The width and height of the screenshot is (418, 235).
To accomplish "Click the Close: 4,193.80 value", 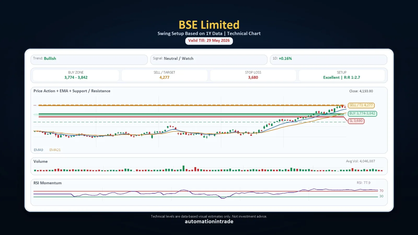I will pyautogui.click(x=361, y=91).
